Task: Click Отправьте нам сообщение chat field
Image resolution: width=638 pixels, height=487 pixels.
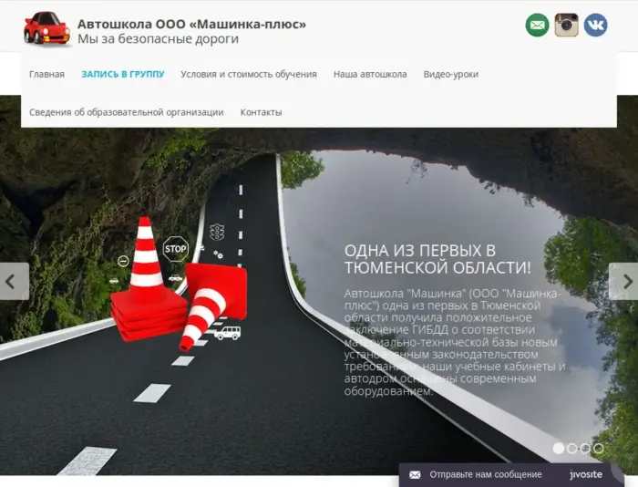Action: [486, 475]
